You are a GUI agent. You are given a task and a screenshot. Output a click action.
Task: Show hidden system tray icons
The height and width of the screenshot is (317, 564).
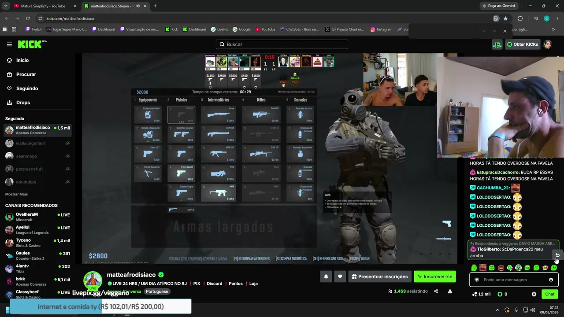(497, 310)
